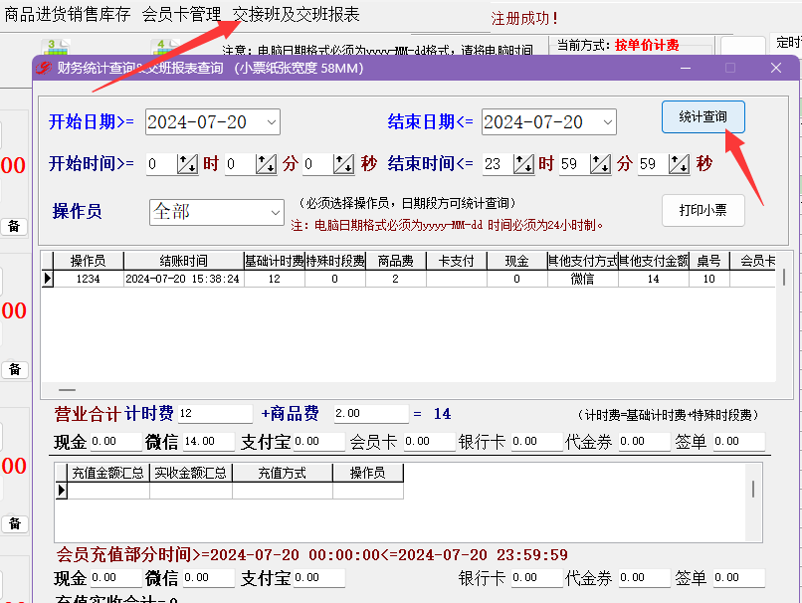802x603 pixels.
Task: Click the 统计查询 button
Action: [x=702, y=117]
